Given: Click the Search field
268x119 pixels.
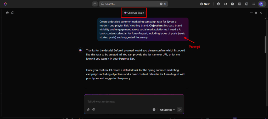Looking at the screenshot, I should coord(128,4).
